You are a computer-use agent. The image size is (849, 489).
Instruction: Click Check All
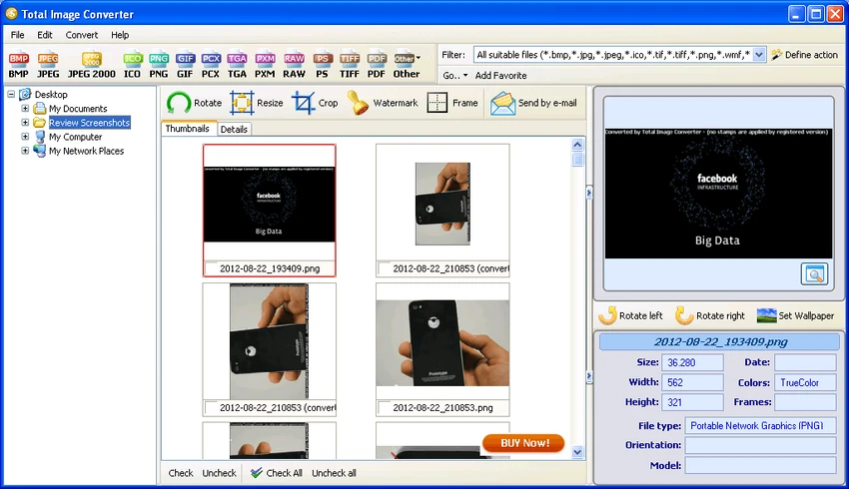click(x=276, y=473)
